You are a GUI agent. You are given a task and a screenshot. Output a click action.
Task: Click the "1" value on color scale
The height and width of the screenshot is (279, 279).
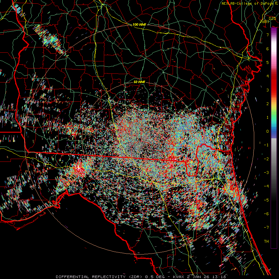[268, 117]
